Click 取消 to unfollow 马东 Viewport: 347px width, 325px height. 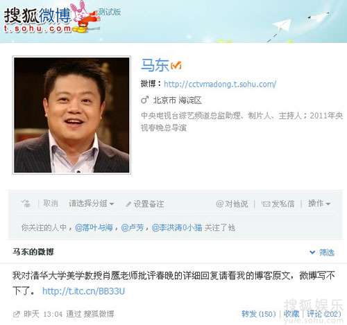tap(51, 204)
